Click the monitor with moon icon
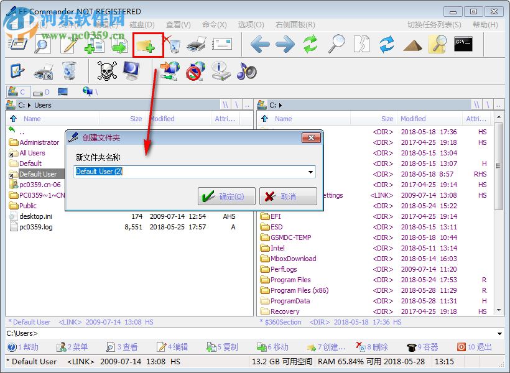This screenshot has width=510, height=373. coord(131,71)
